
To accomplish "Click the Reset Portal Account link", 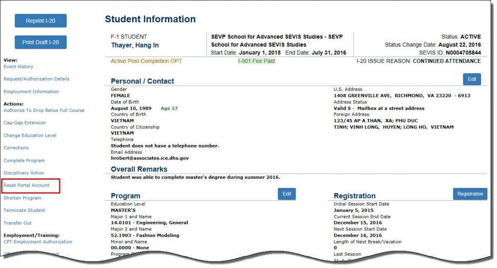I will [27, 185].
